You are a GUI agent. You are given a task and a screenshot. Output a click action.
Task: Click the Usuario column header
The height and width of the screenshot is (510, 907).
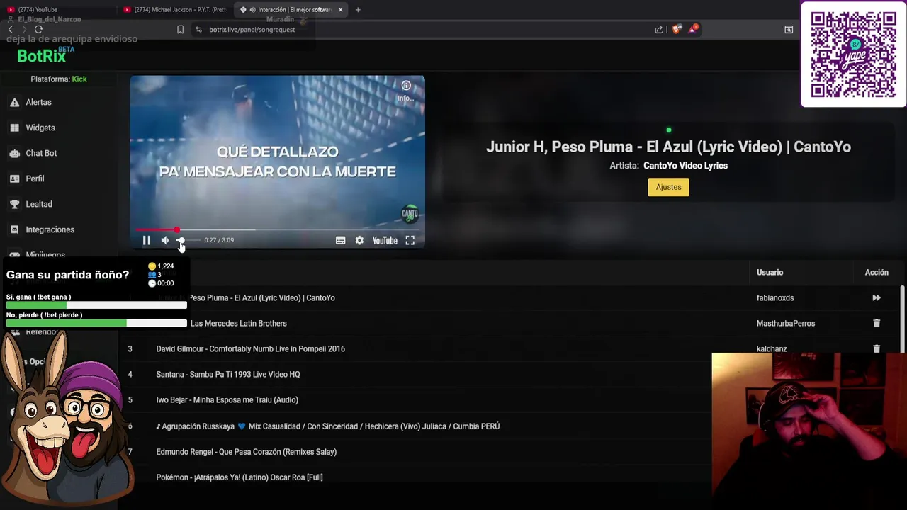pos(770,273)
